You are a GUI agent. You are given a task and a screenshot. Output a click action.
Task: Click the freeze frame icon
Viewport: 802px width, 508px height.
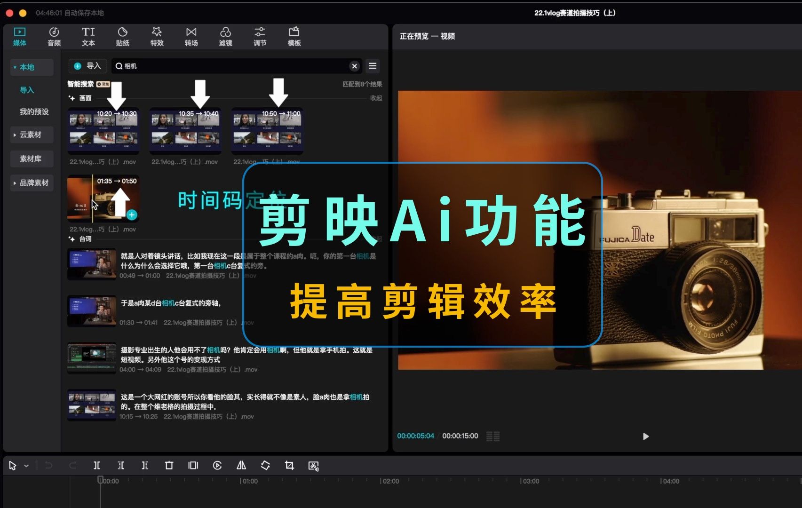click(193, 466)
